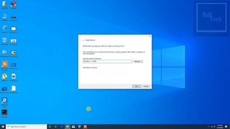Viewport: 230px width, 129px height.
Task: Open the Action Center notifications icon
Action: [x=226, y=126]
